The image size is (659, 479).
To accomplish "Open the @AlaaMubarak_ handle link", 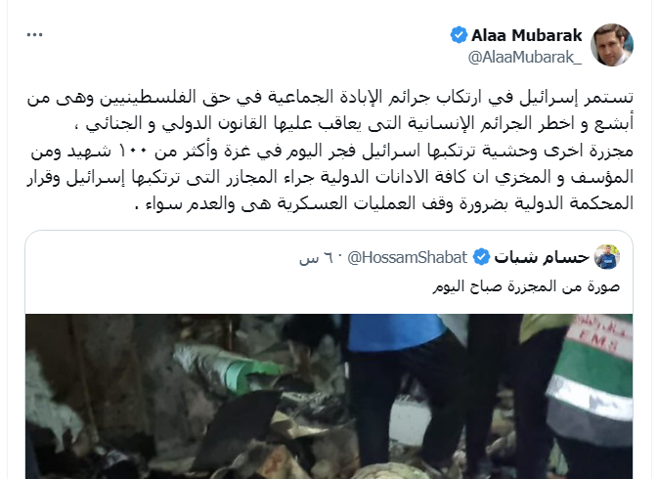I will (524, 57).
